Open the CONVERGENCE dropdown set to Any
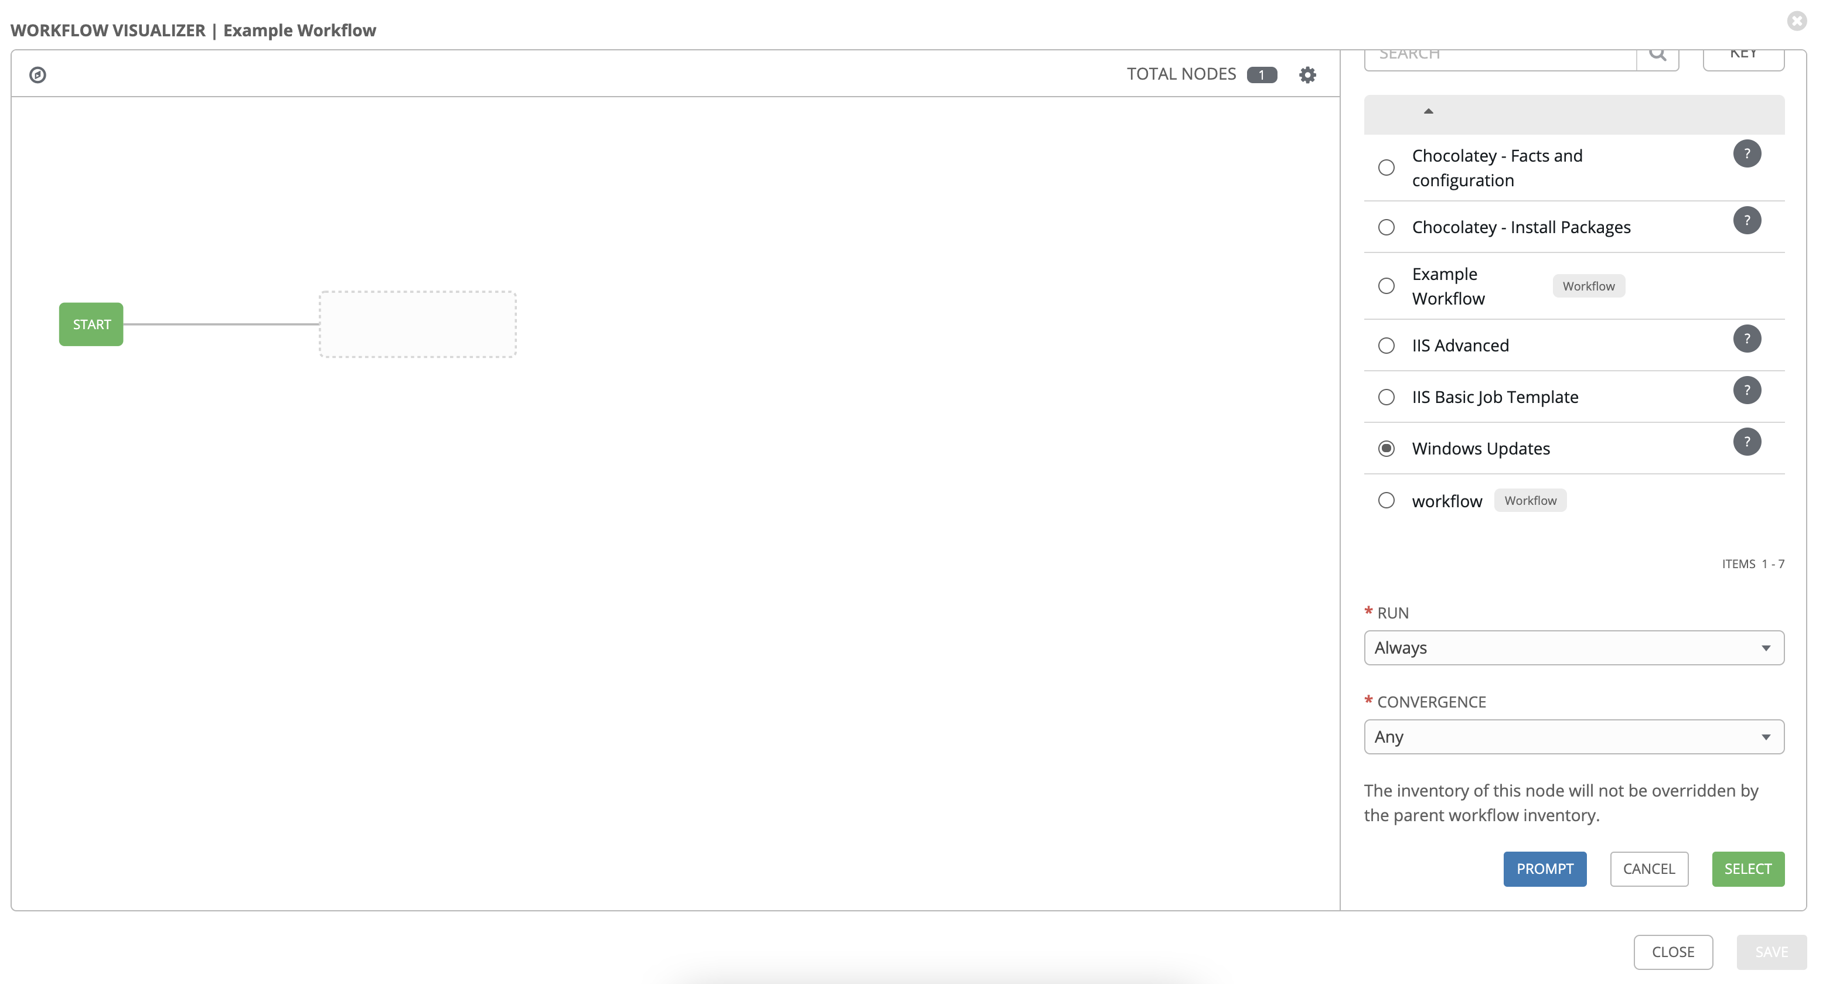 coord(1573,737)
